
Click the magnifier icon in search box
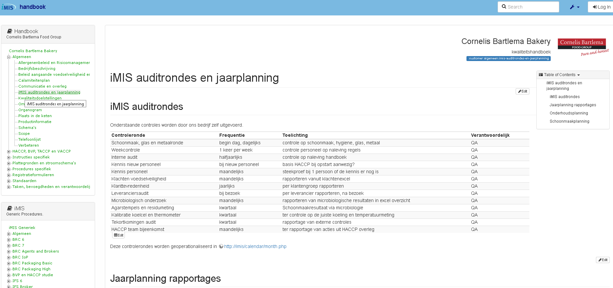504,7
